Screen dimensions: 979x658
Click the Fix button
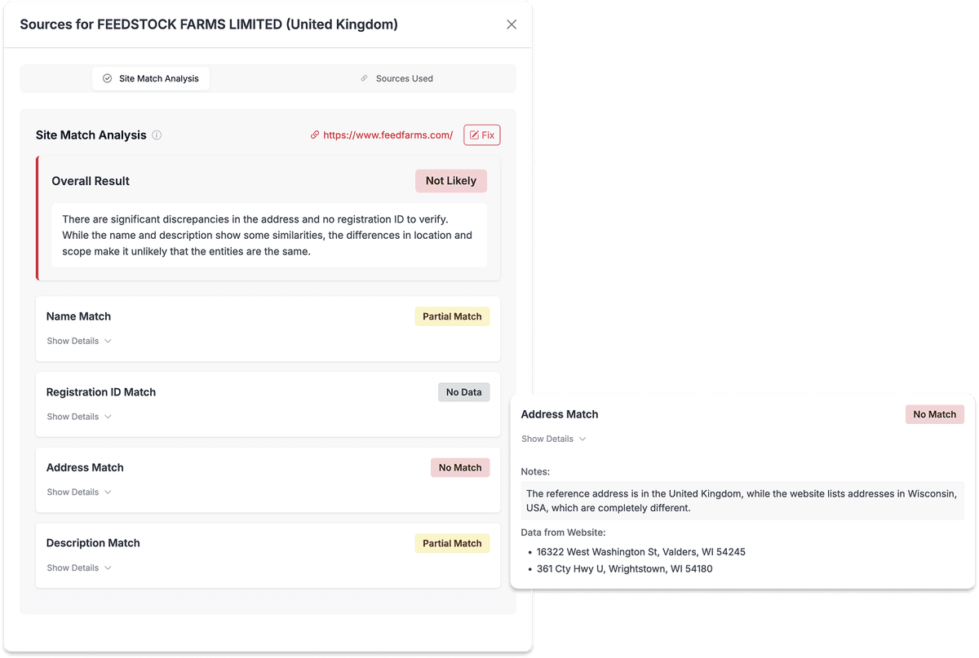point(482,135)
